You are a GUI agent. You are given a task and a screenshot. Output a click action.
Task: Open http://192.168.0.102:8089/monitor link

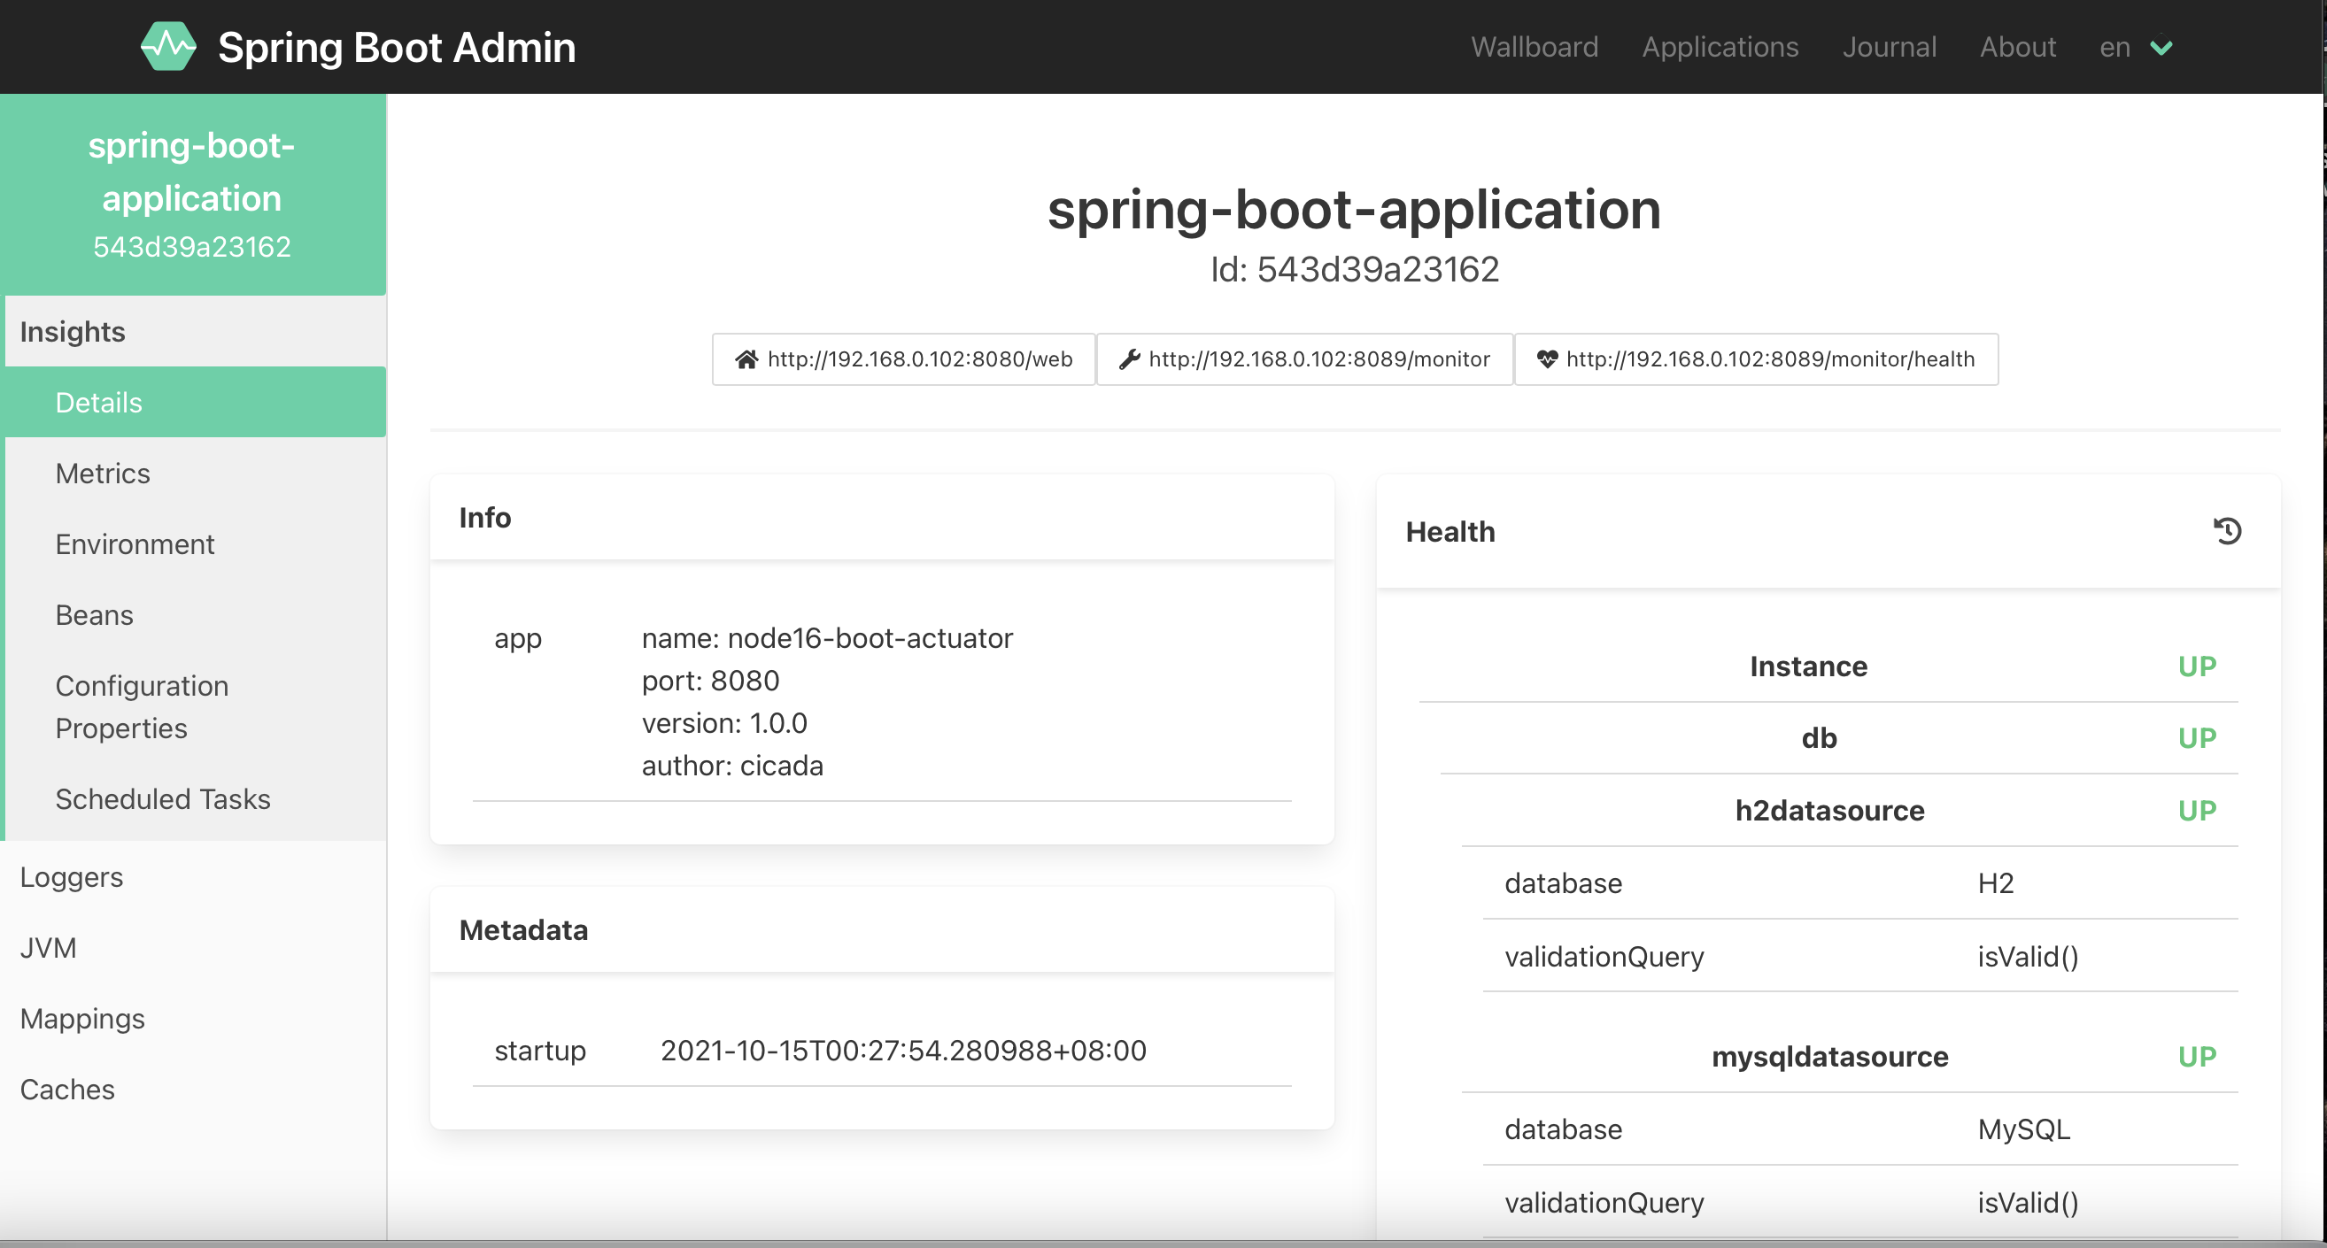[x=1304, y=359]
